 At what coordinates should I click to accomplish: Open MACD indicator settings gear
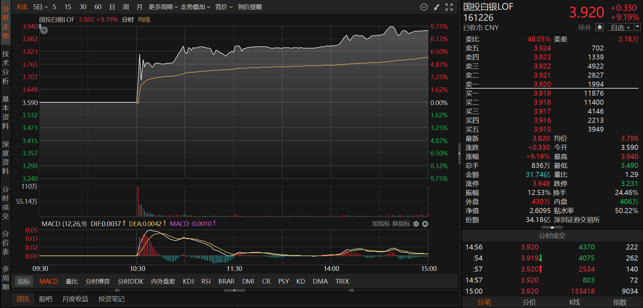416,224
